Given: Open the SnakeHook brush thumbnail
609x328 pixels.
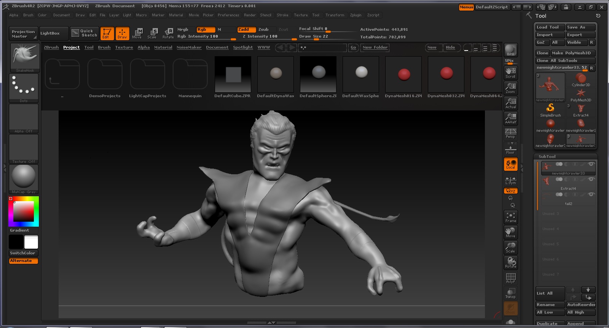Looking at the screenshot, I should pyautogui.click(x=24, y=58).
